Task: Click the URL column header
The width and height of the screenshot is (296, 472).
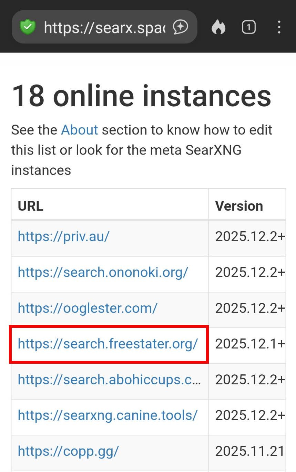Action: [31, 206]
